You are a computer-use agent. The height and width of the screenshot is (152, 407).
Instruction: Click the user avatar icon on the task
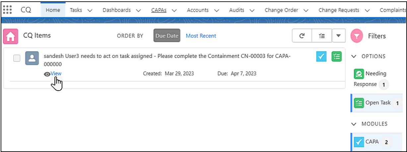32,58
